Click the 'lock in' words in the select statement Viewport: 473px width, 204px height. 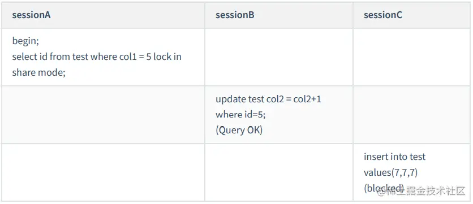167,57
